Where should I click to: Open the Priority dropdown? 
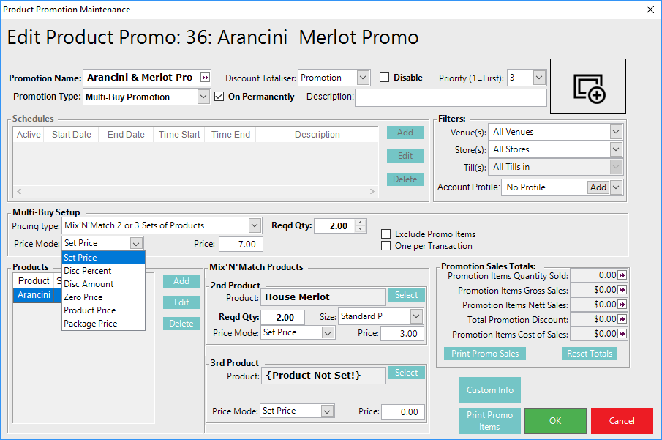(x=539, y=78)
